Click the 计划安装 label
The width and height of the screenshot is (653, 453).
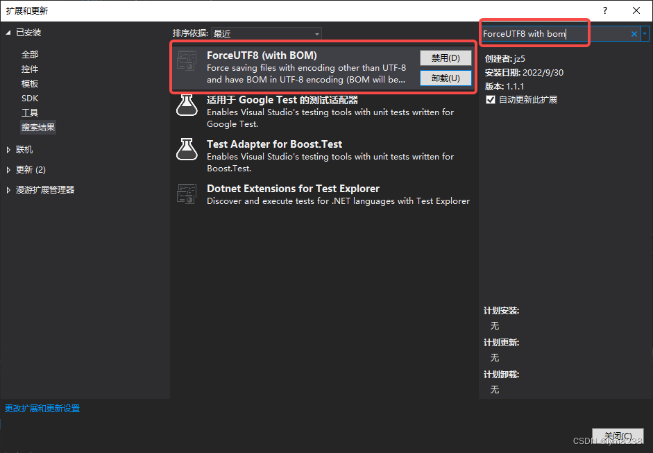[x=501, y=311]
